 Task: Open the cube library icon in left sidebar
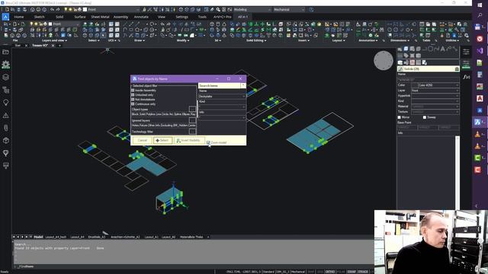[x=5, y=140]
